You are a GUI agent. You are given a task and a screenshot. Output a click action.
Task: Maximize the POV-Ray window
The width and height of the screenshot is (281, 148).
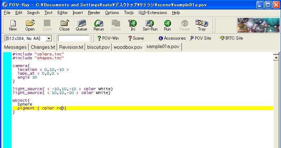268,5
